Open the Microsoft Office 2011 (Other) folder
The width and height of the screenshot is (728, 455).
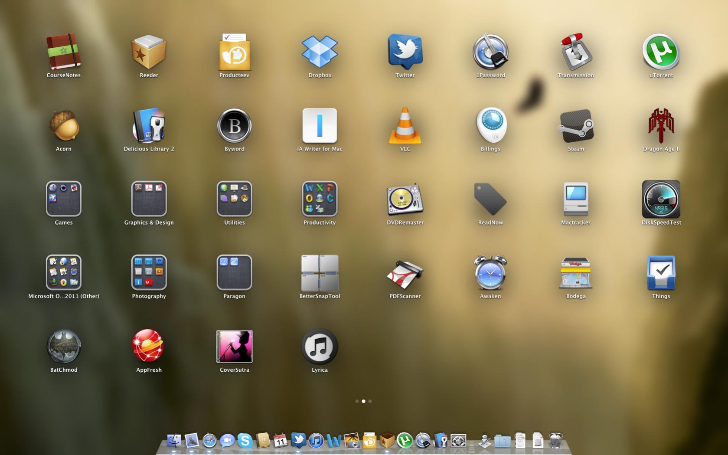[x=64, y=272]
